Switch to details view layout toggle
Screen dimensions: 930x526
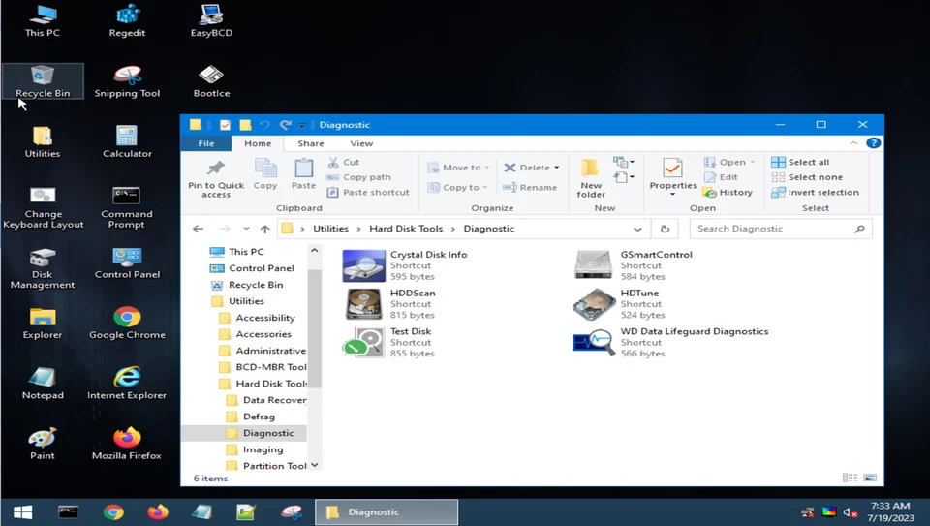pos(850,478)
